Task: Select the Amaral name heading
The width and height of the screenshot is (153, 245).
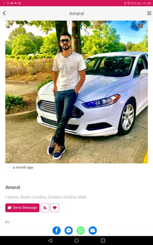Action: 13,187
